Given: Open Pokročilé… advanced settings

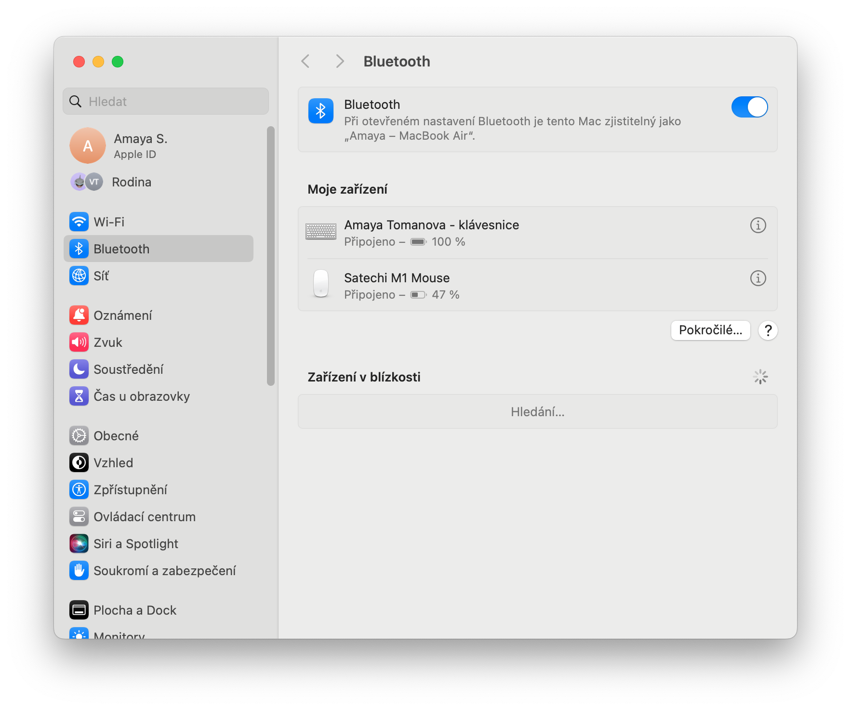Looking at the screenshot, I should 711,330.
